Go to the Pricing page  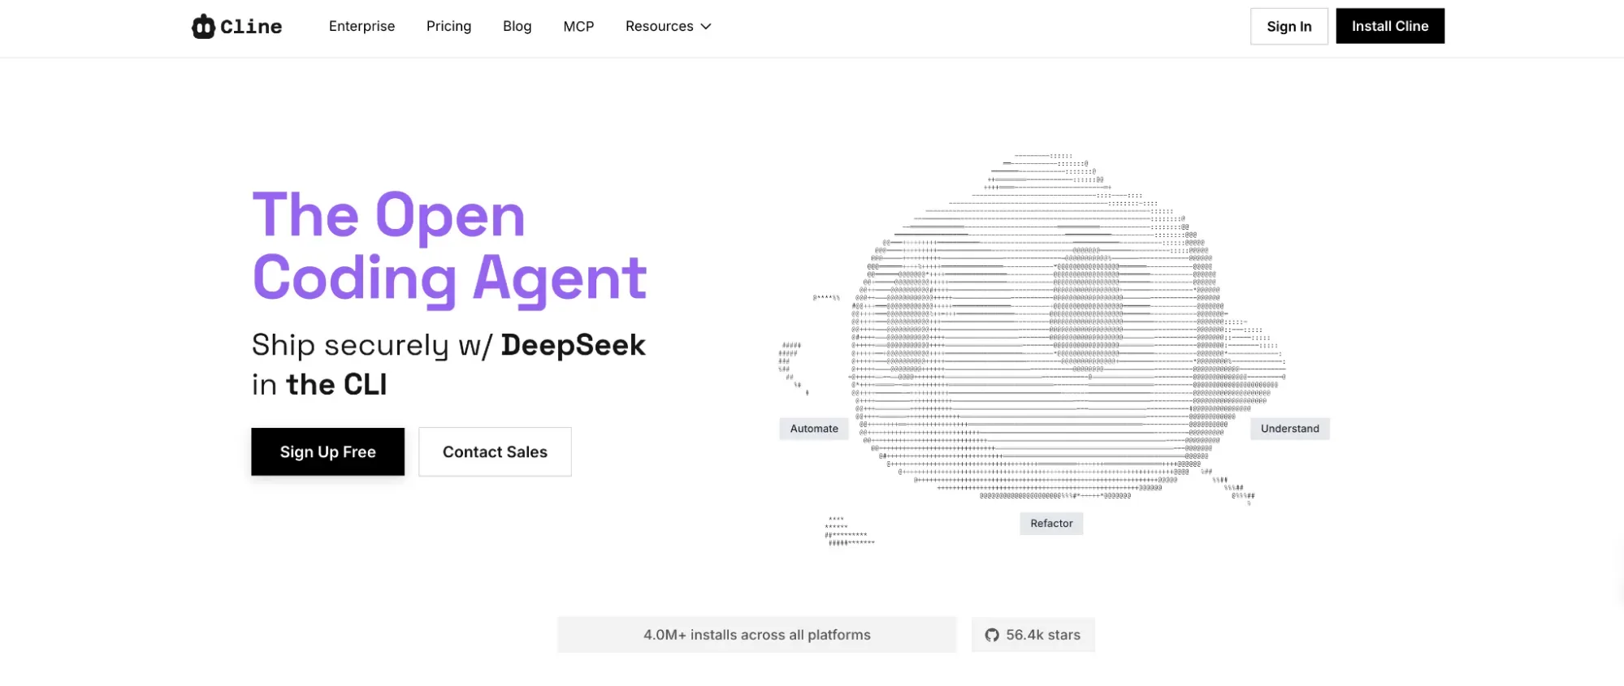448,26
